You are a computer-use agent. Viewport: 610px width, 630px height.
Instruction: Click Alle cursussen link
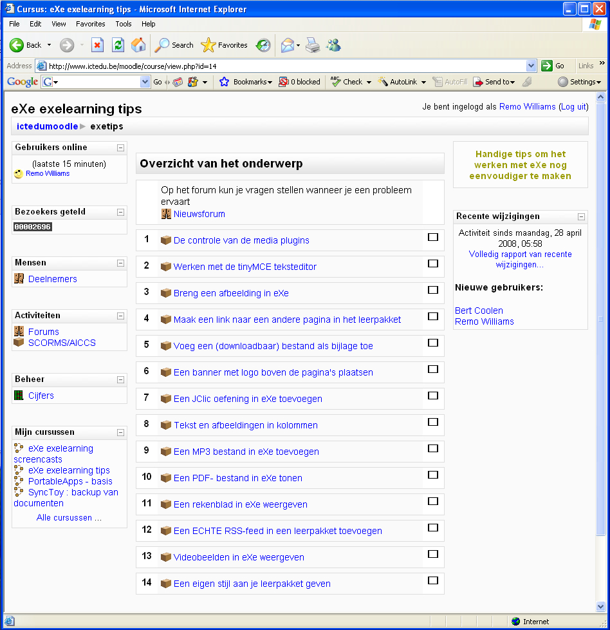(x=69, y=517)
